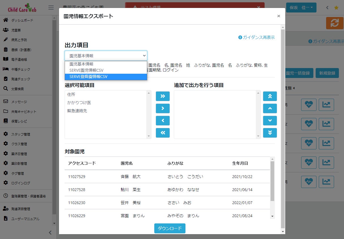Click the clock icon beside 登降園管理・保護者連絡
The image size is (344, 239).
(x=5, y=196)
